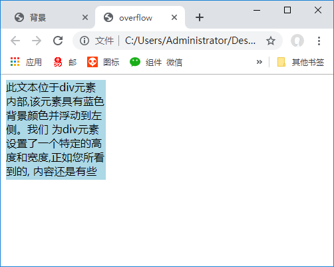
Task: Open a new tab with the plus button
Action: coord(200,17)
